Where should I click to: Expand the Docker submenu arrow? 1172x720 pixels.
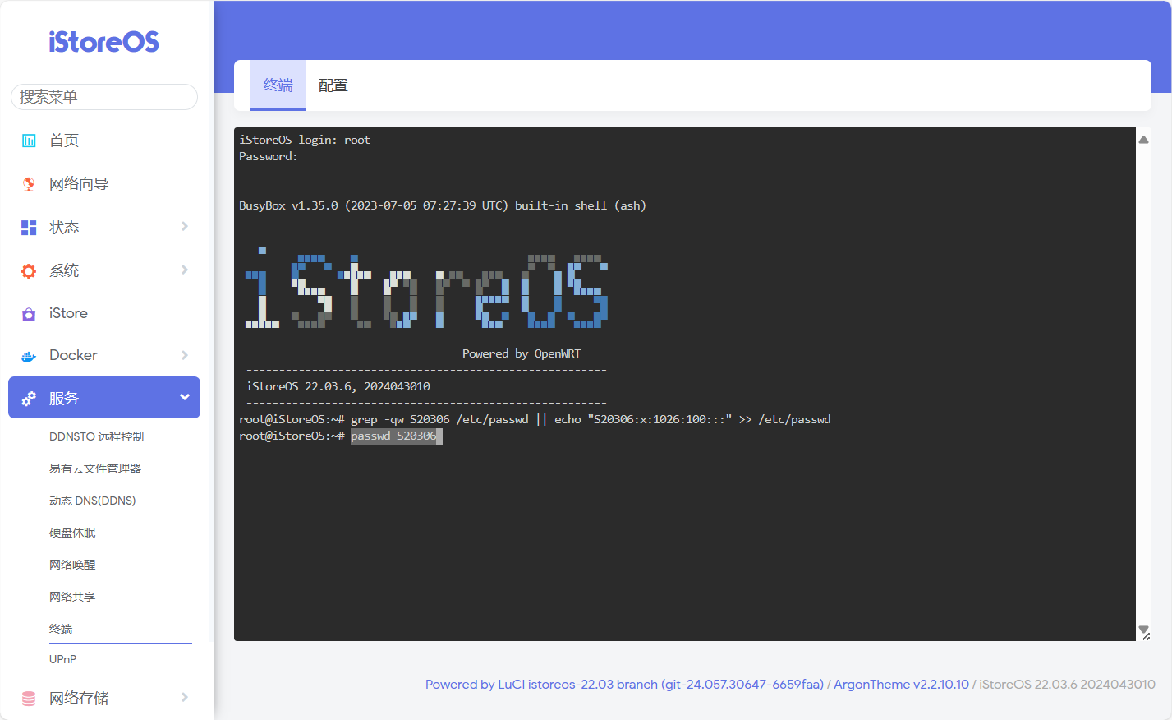click(185, 355)
